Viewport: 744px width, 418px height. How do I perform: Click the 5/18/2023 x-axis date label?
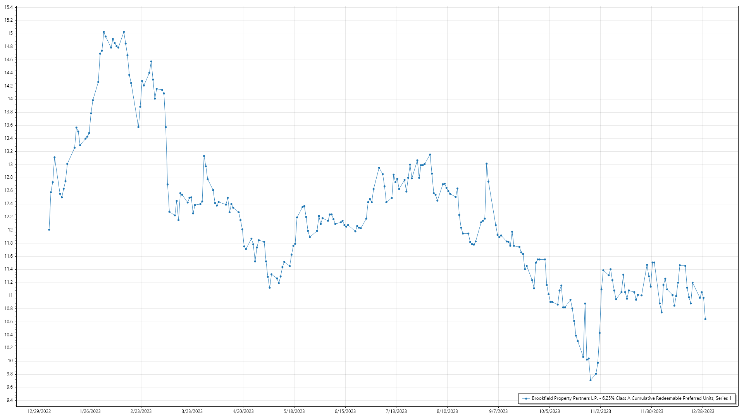294,411
